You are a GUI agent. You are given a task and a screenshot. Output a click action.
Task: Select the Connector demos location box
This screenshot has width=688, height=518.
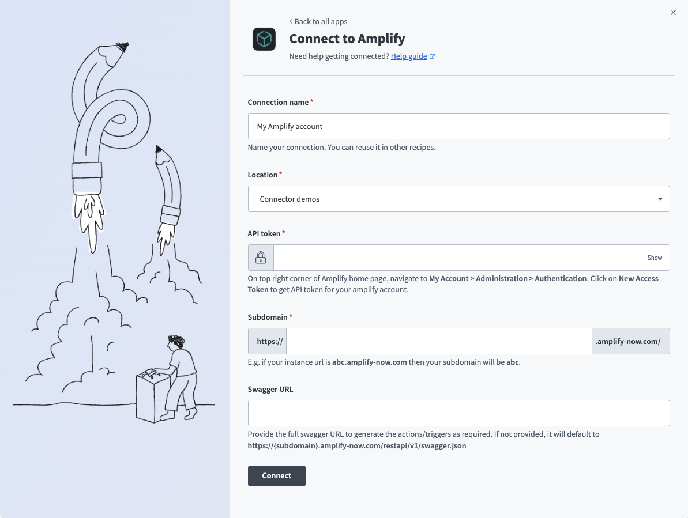(458, 199)
